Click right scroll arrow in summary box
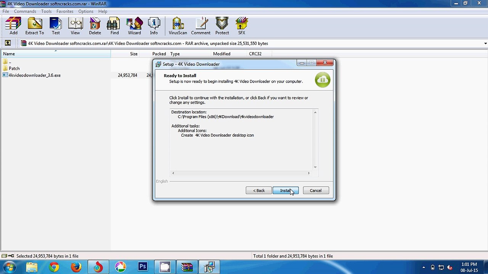Viewport: 488px width, 274px height. pyautogui.click(x=309, y=173)
